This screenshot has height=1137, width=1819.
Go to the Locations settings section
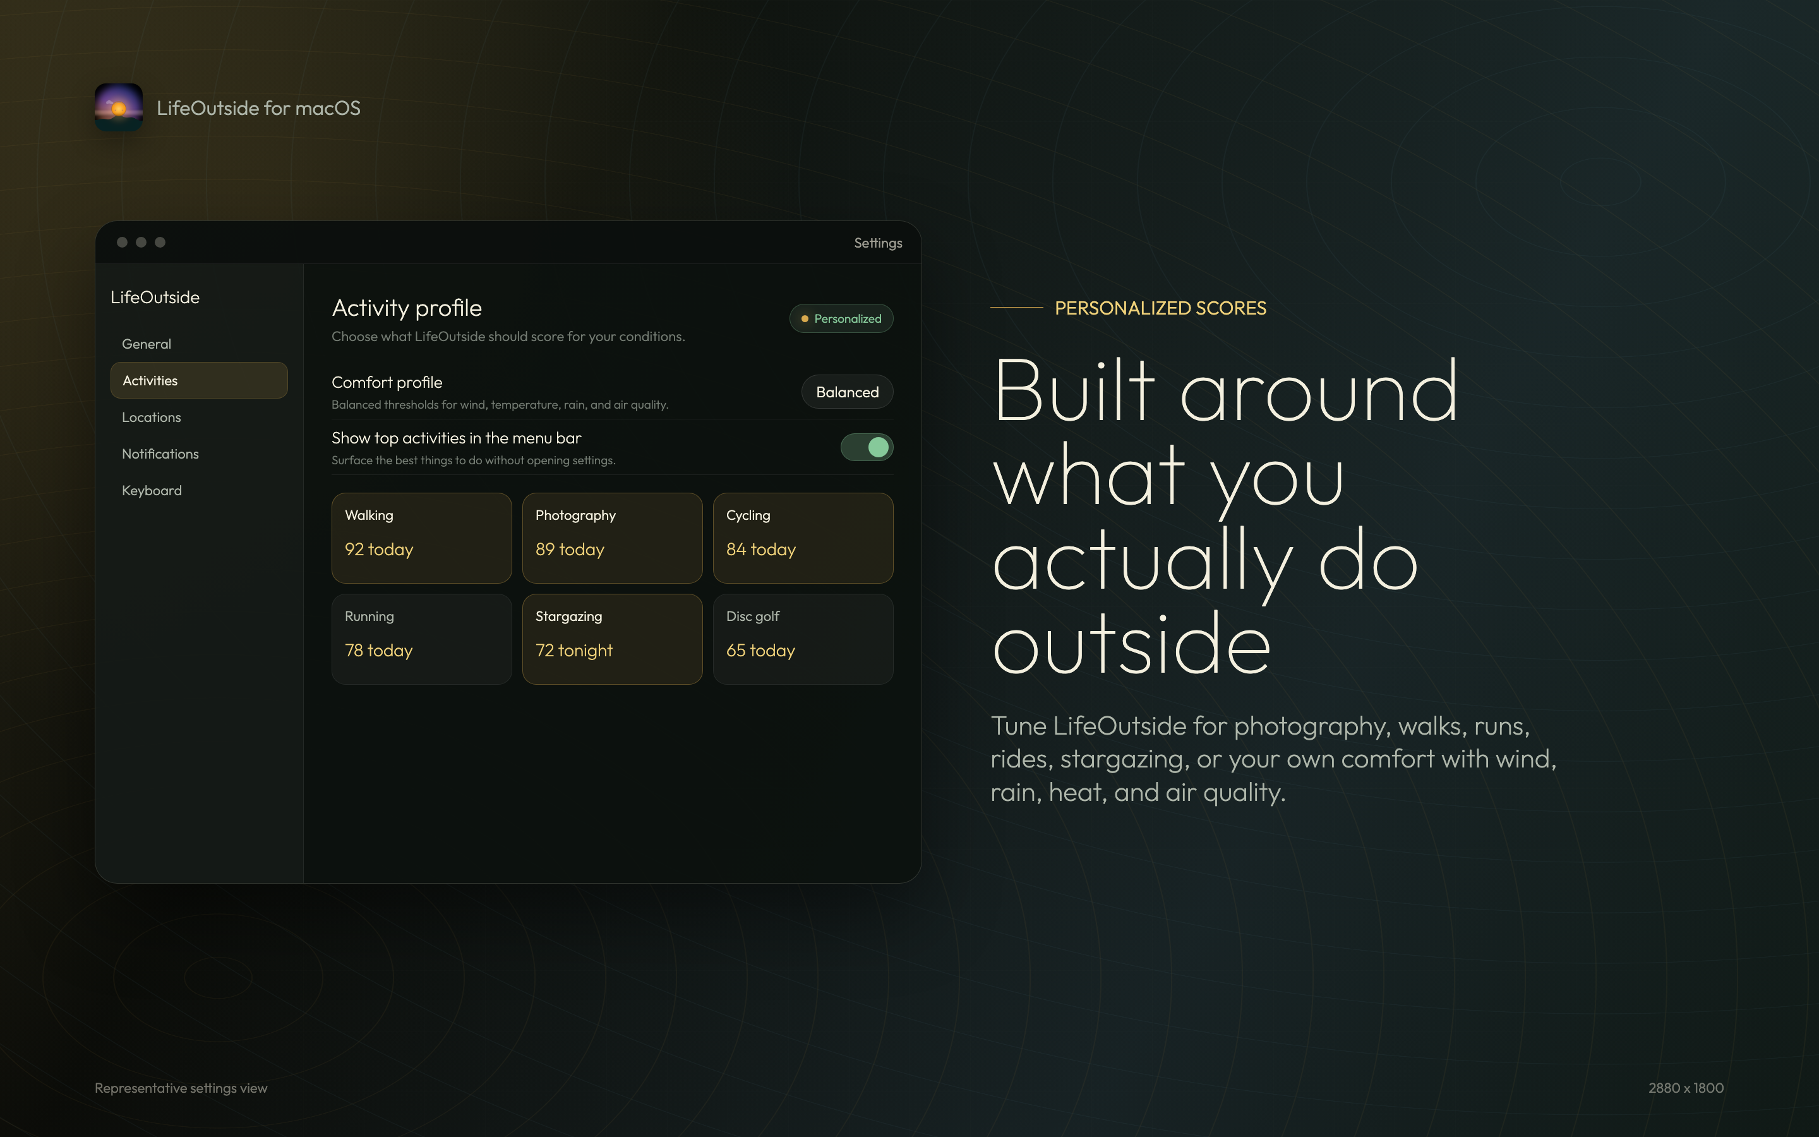pyautogui.click(x=198, y=418)
